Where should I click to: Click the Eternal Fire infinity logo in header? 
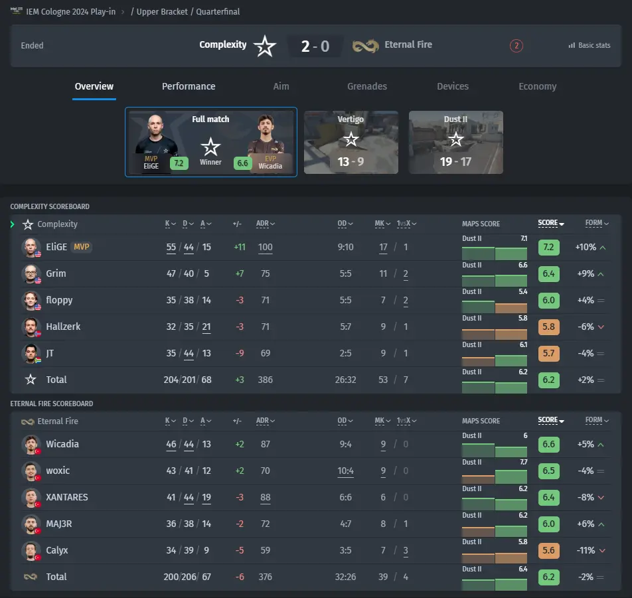(x=366, y=46)
